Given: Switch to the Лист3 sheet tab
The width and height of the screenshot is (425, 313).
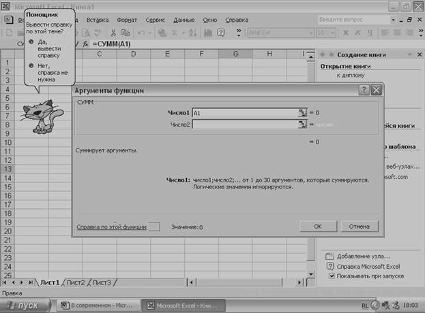Looking at the screenshot, I should 102,282.
